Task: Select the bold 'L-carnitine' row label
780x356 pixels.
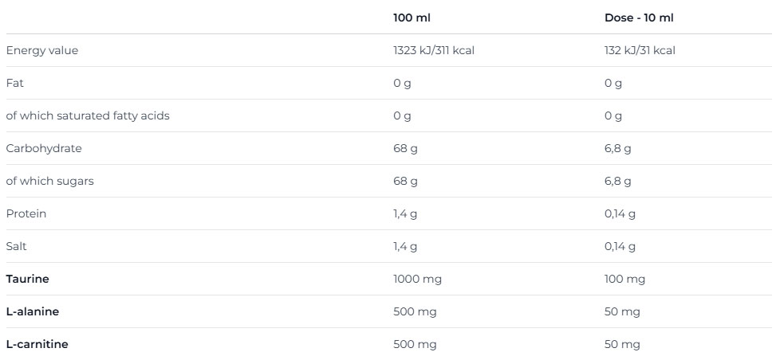Action: coord(37,344)
